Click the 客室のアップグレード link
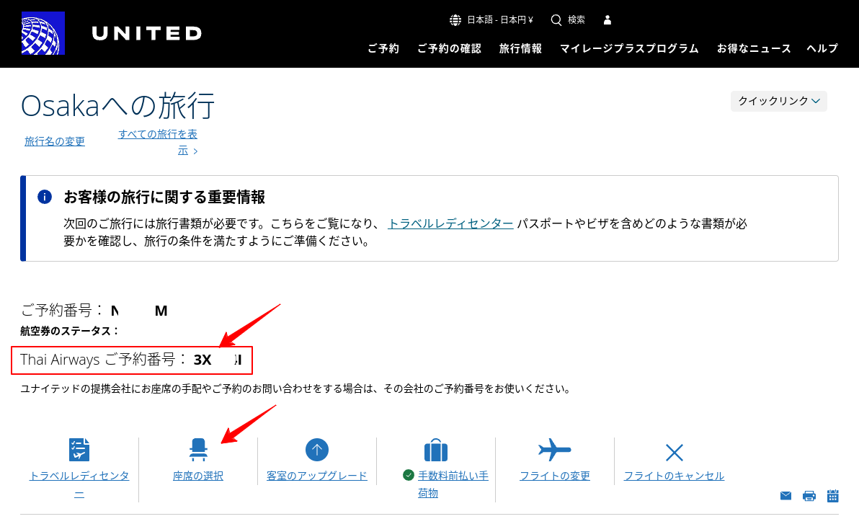Viewport: 859px width, 524px height. (316, 476)
